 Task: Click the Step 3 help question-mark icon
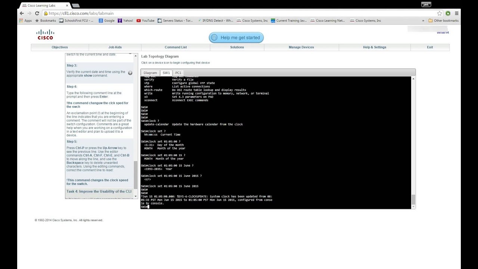130,73
